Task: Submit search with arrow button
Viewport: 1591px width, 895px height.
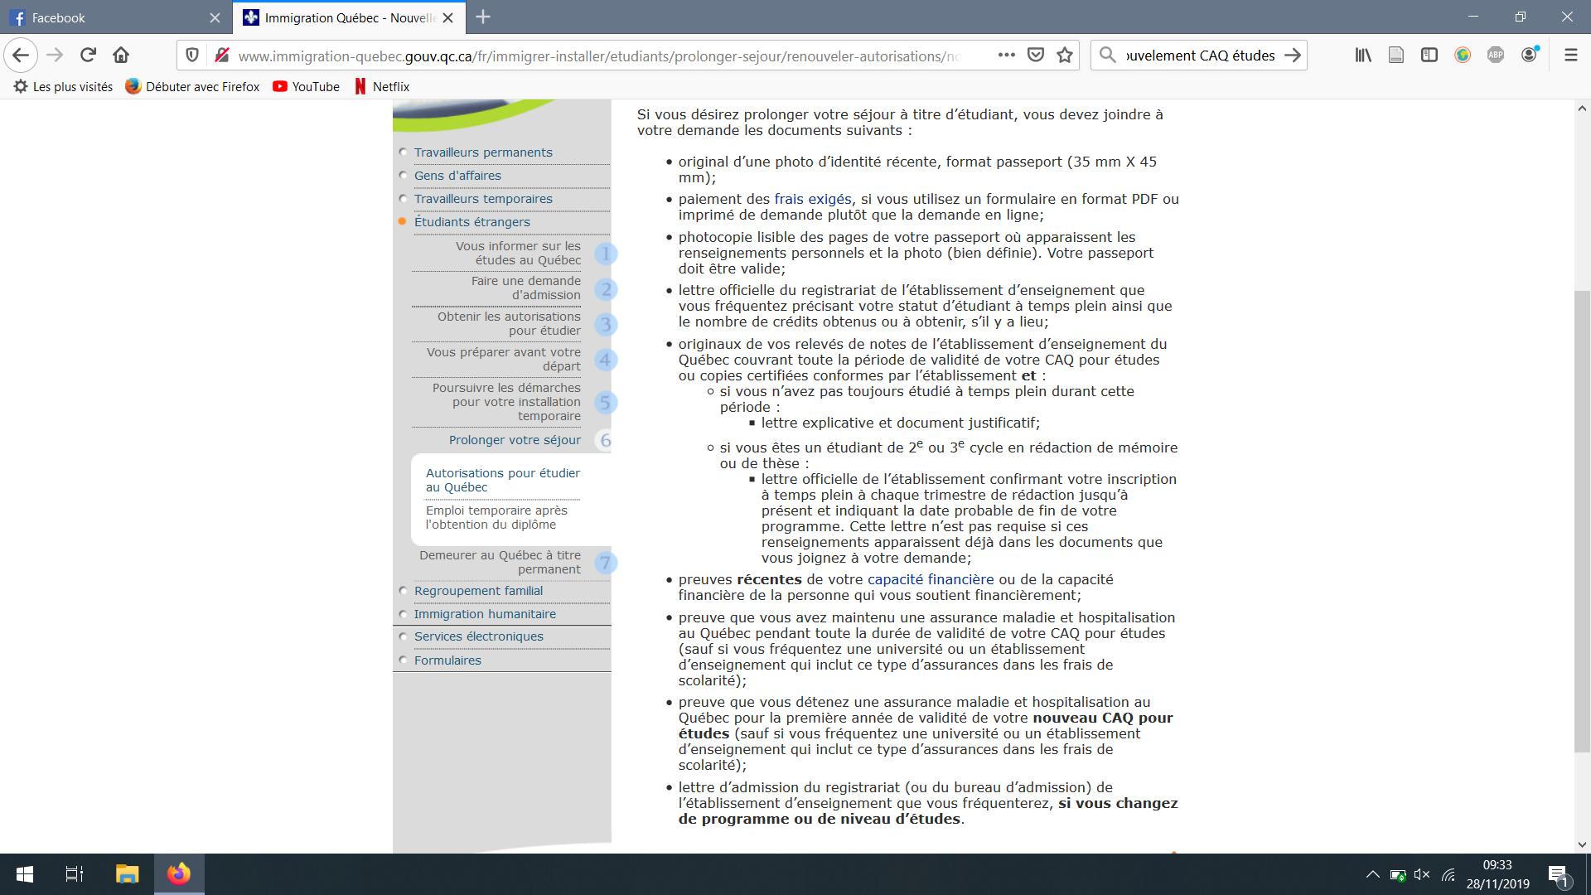Action: click(1292, 56)
